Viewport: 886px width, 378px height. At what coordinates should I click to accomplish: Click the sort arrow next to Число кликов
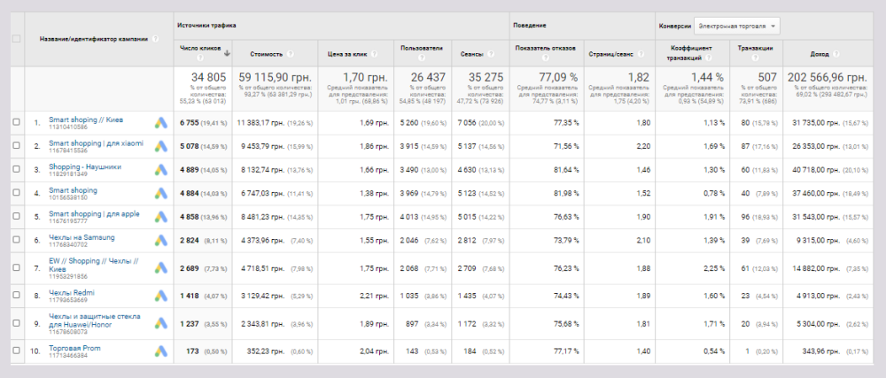click(227, 53)
